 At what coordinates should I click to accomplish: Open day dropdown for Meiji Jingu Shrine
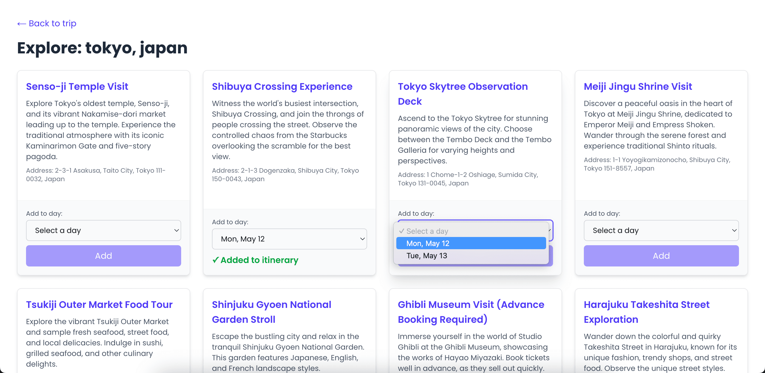point(661,230)
